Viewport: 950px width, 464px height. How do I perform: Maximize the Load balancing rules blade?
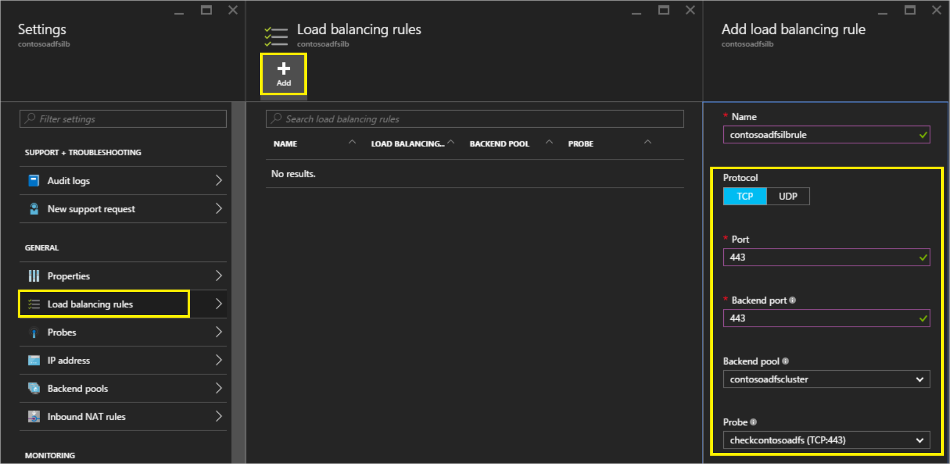tap(663, 10)
